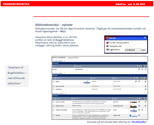Image resolution: width=154 pixels, height=125 pixels.
Task: Click the PRODUKTNYHETER banner title
Action: point(16,4)
